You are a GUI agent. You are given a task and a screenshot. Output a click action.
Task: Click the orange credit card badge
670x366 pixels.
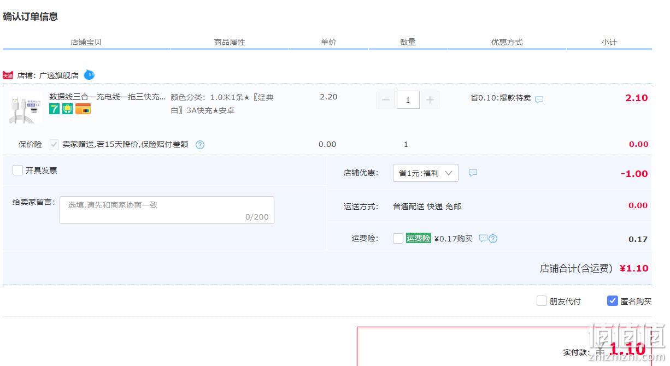(83, 109)
